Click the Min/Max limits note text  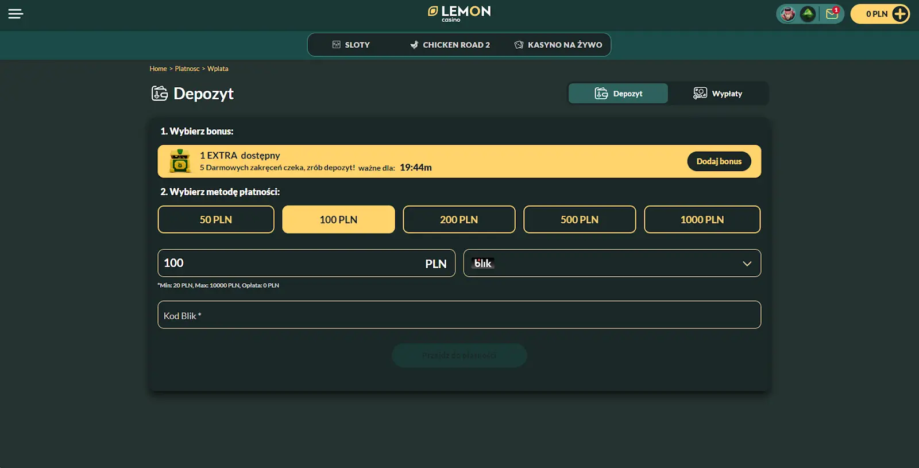pos(218,285)
